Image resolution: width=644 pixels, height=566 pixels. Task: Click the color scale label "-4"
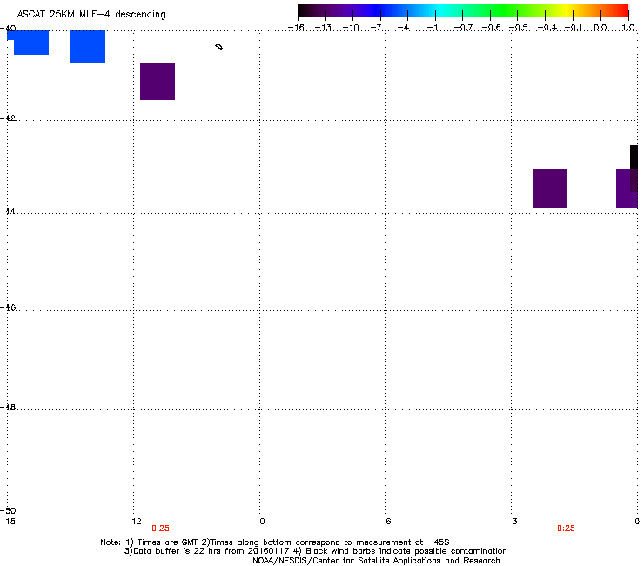click(403, 28)
